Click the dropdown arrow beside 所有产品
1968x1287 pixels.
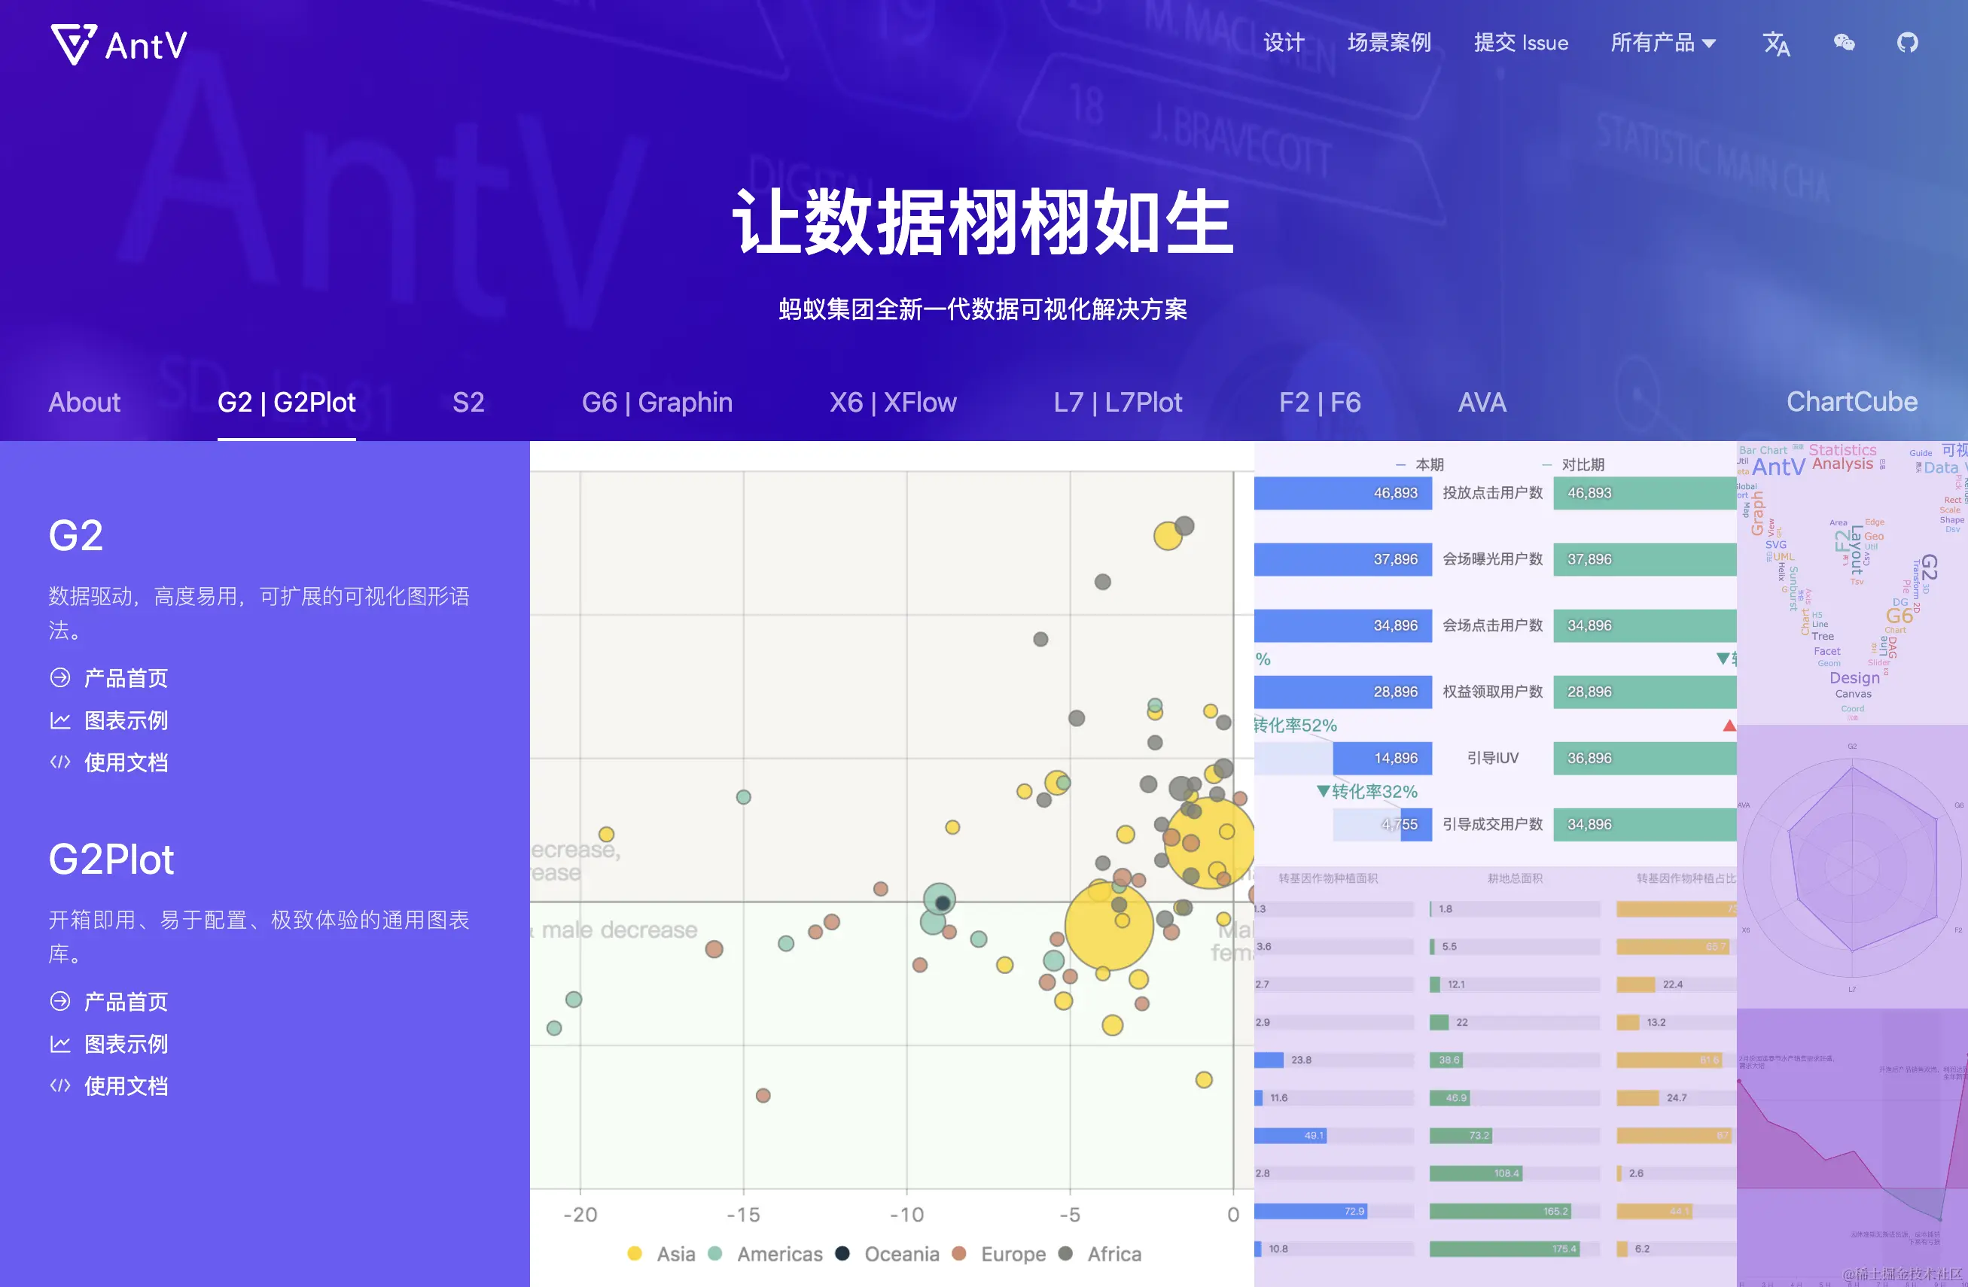click(x=1708, y=44)
